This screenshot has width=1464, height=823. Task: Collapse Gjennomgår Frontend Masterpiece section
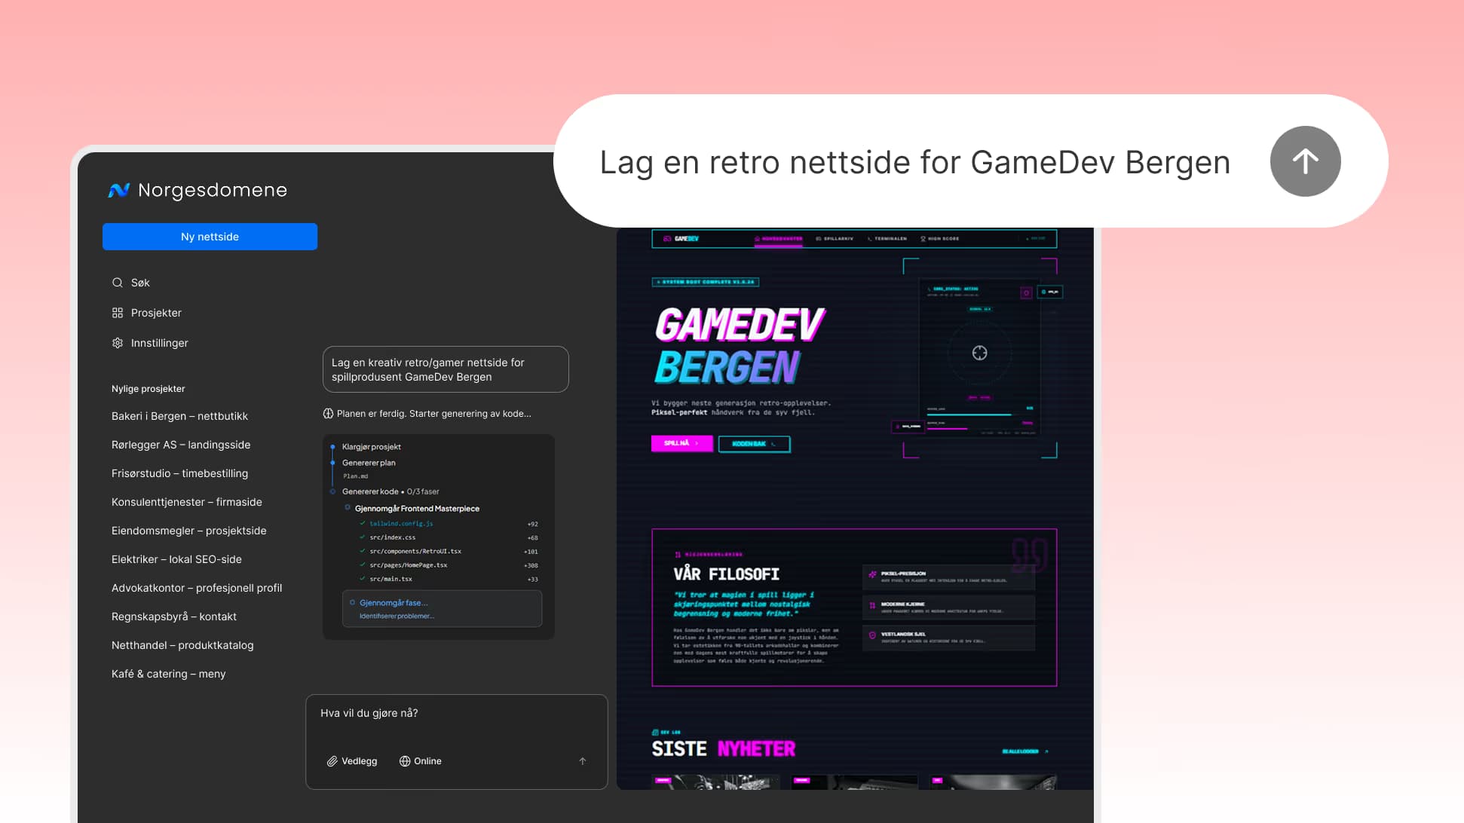(x=416, y=509)
